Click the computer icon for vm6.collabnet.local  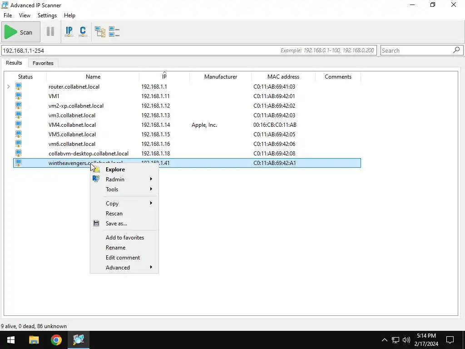click(18, 144)
